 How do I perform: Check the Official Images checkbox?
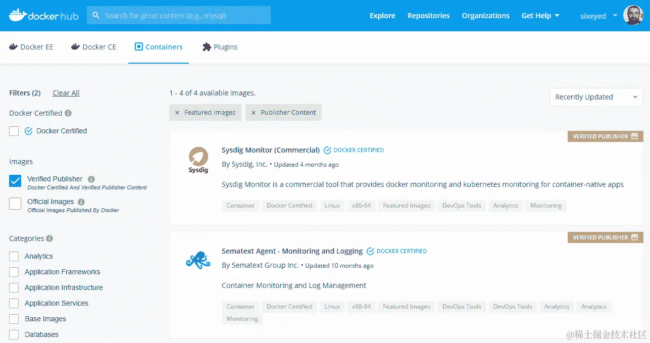point(15,204)
